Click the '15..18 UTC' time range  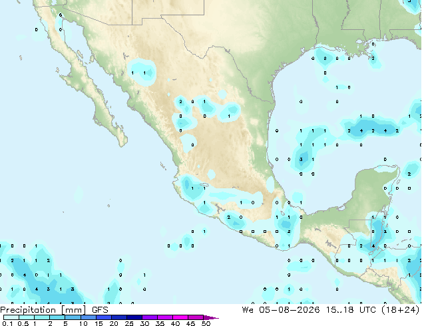(x=351, y=310)
